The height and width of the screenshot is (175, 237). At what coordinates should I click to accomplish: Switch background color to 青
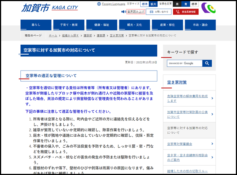[x=186, y=4]
